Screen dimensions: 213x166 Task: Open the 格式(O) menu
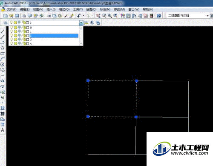click(64, 9)
